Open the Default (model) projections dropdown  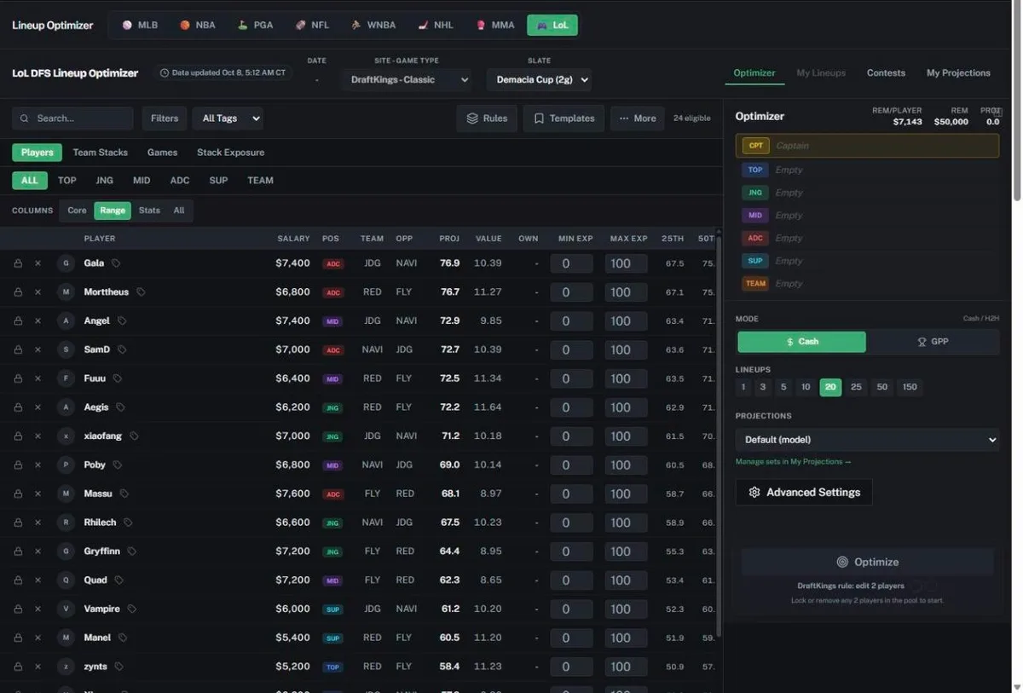click(x=868, y=440)
